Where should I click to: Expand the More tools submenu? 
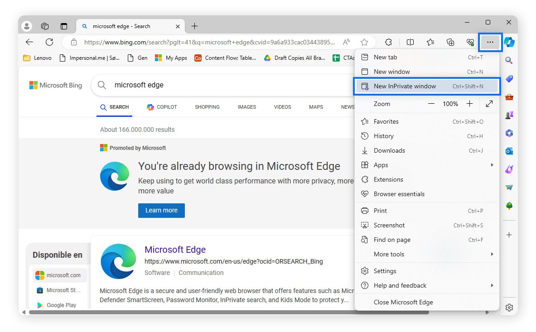427,254
